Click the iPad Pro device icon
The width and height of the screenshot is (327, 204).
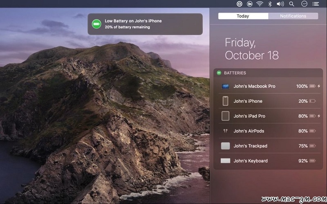[226, 116]
